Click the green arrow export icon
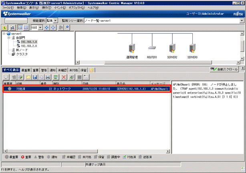This screenshot has height=173, width=246. pos(71,77)
